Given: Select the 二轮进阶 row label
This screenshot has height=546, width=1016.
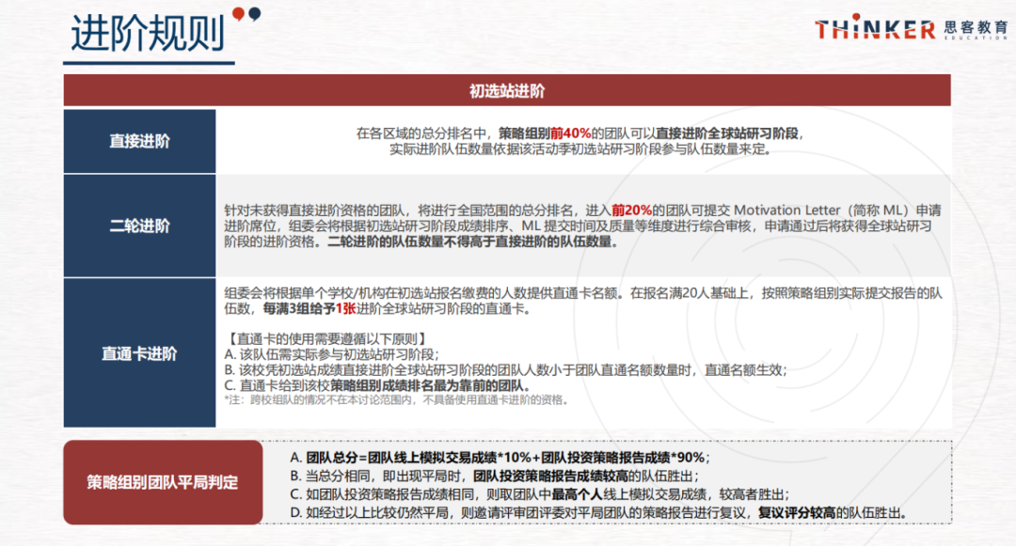Looking at the screenshot, I should (139, 226).
